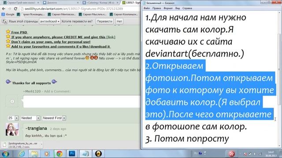
Task: Launch Internet Explorer from taskbar
Action: [22, 154]
